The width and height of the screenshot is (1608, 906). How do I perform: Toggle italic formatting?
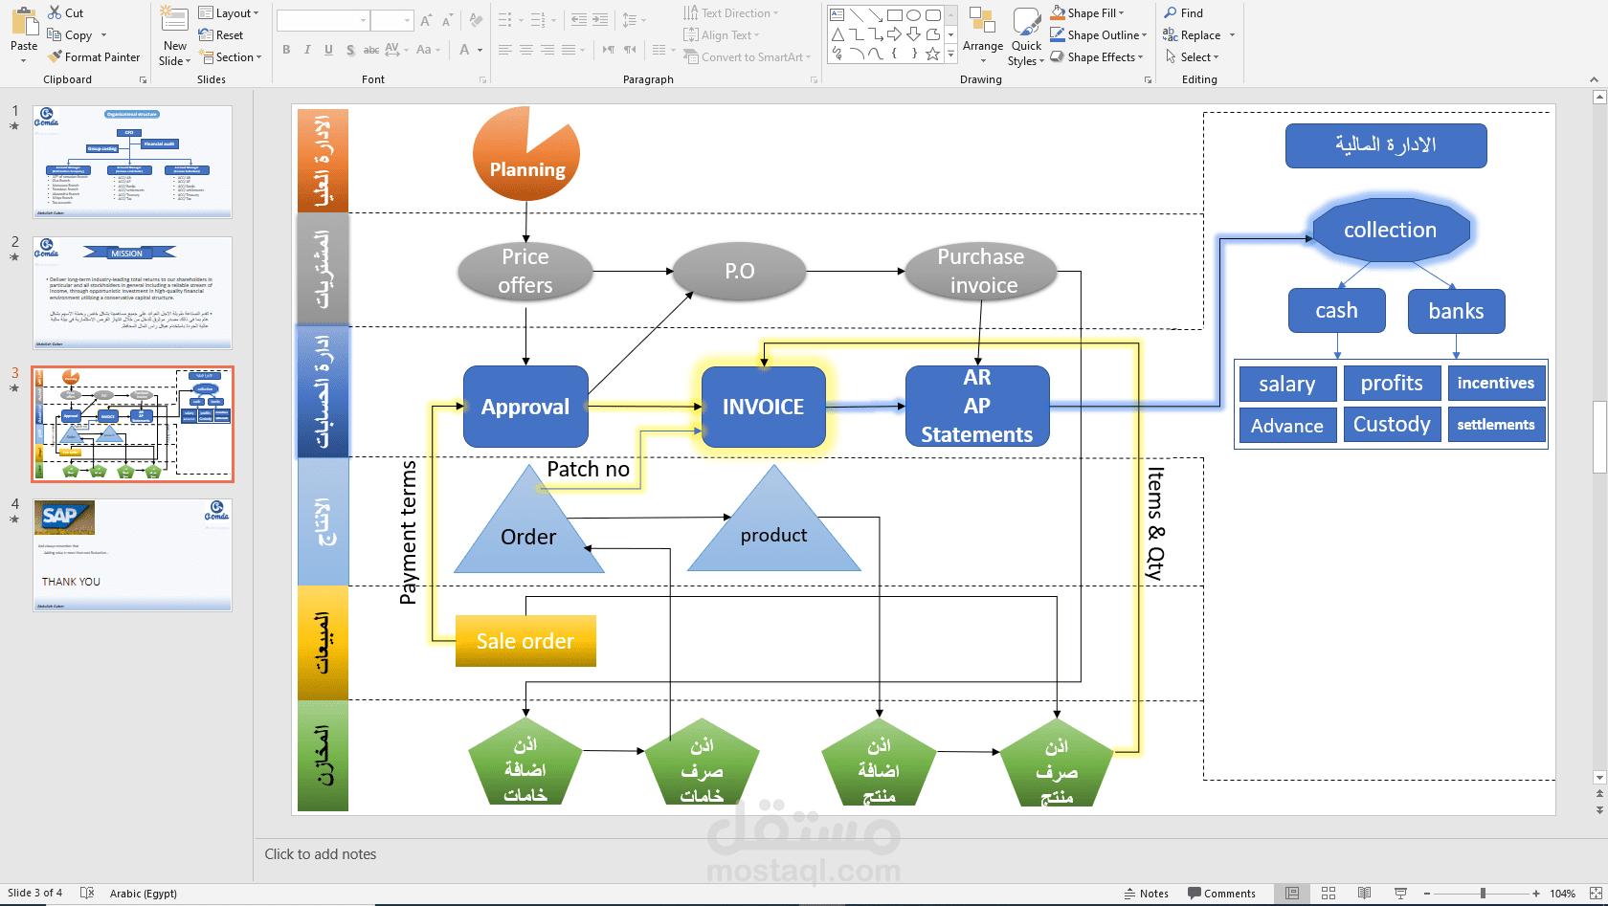(x=307, y=50)
